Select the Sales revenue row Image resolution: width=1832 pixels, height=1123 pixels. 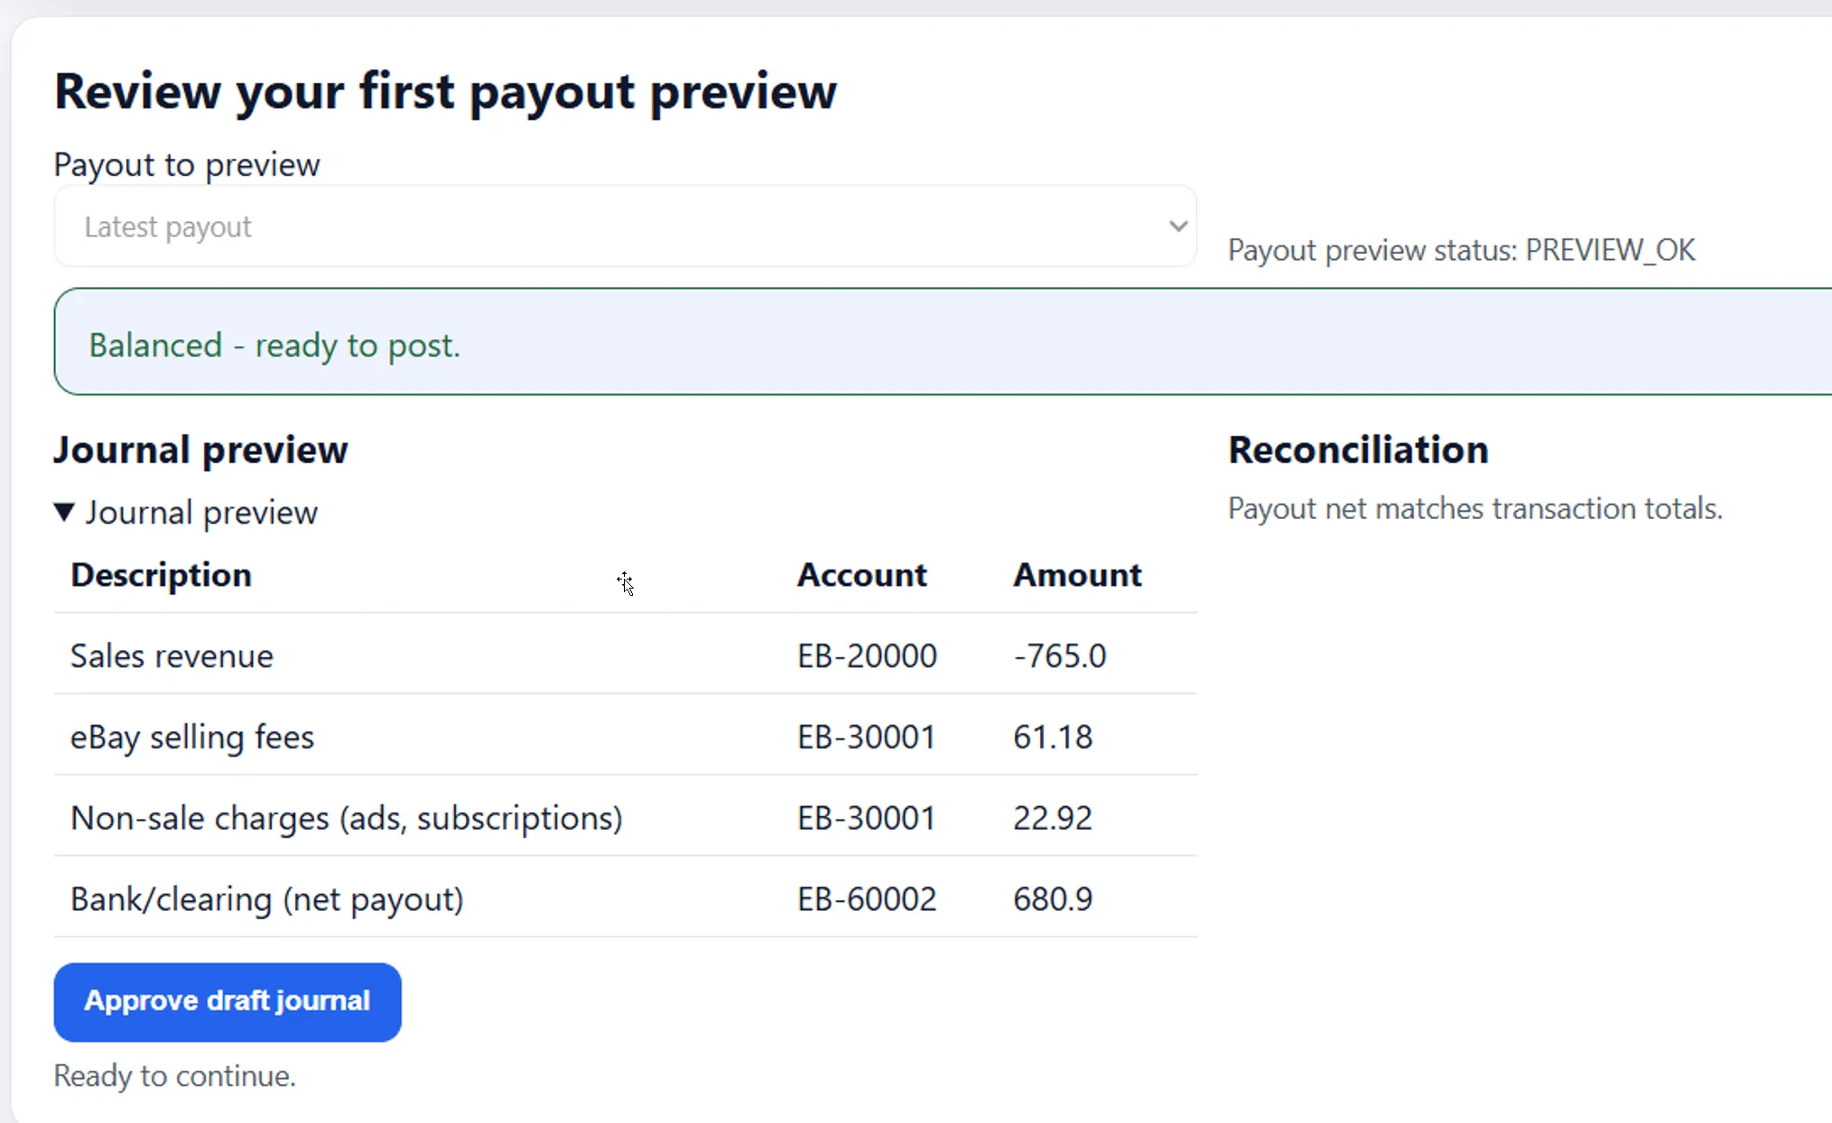click(361, 655)
